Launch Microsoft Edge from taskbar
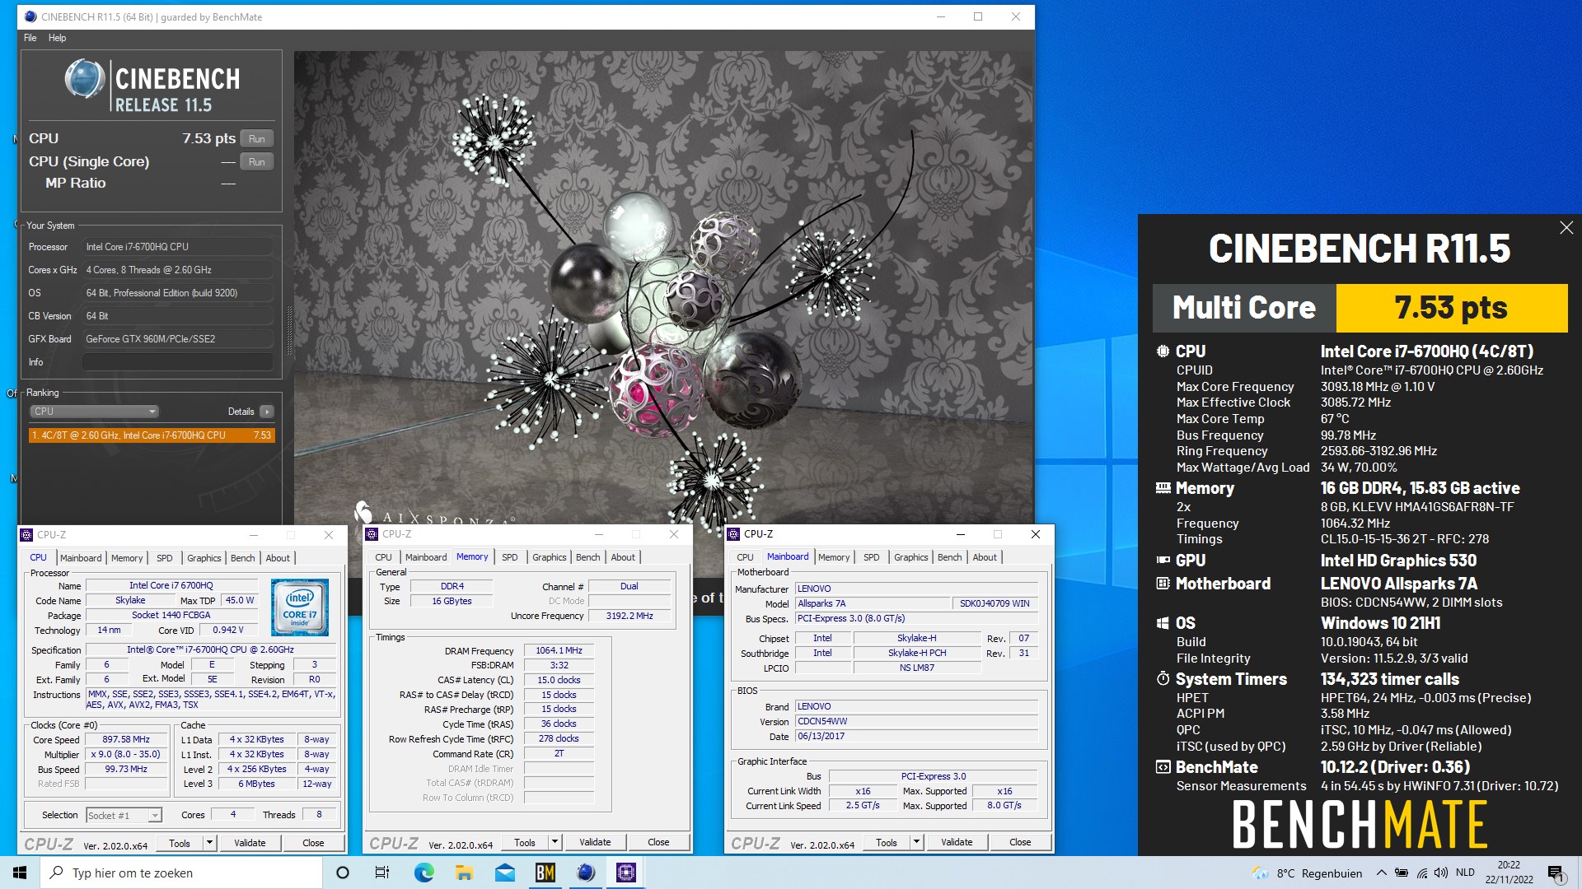The image size is (1582, 889). 424,873
